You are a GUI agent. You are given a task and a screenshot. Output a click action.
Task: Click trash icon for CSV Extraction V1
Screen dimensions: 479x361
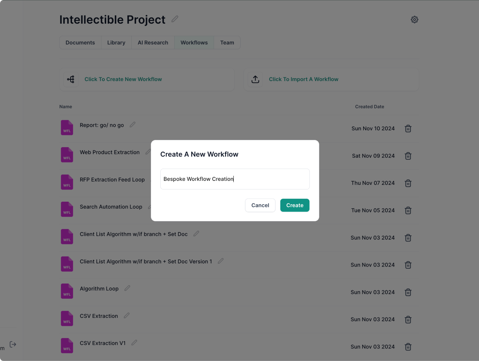[408, 347]
